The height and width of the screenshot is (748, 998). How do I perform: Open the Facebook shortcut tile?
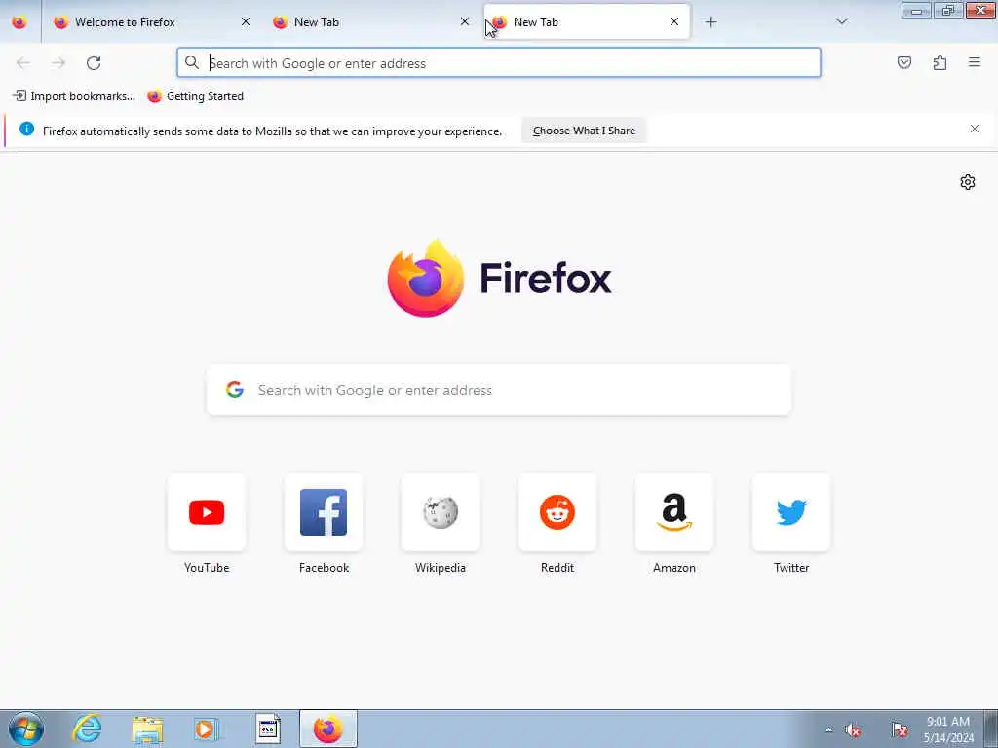coord(324,512)
